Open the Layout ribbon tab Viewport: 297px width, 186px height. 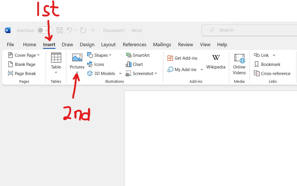pos(108,45)
